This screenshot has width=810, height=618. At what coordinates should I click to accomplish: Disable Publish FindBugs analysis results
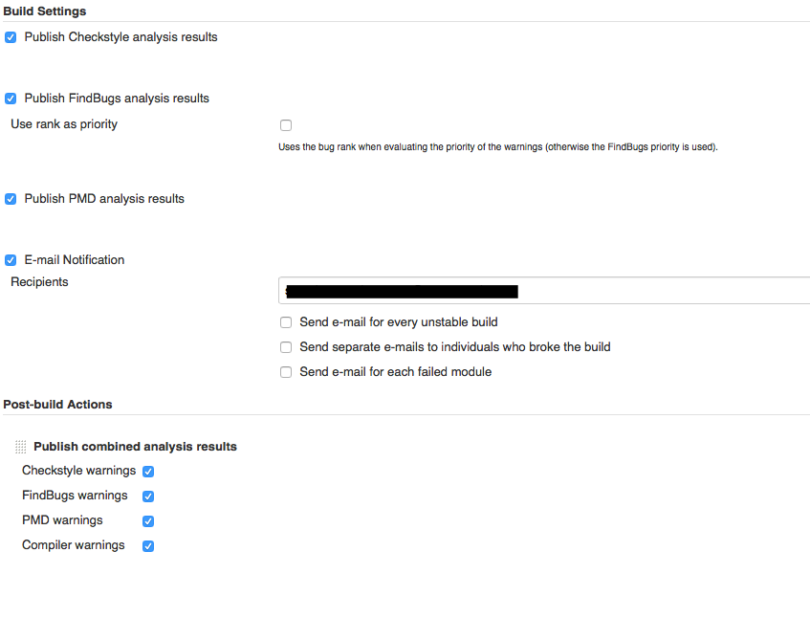11,99
